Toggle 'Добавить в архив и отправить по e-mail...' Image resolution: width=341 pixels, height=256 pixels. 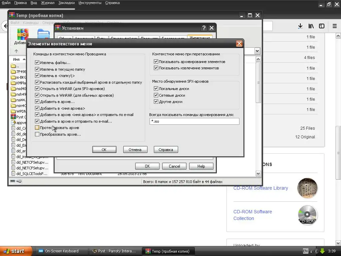37,121
